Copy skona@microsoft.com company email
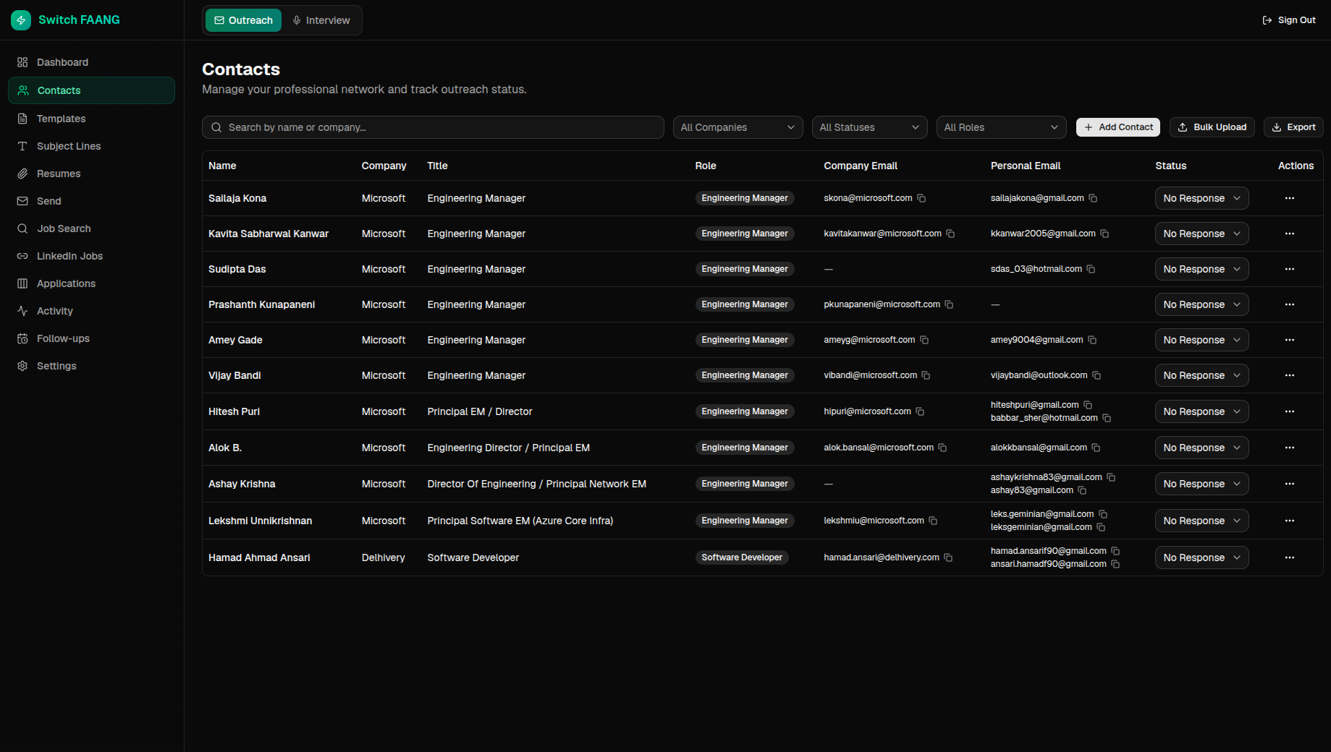 [x=921, y=198]
